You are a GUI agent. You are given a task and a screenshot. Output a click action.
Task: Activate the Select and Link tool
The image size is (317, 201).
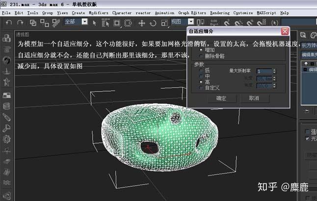(33, 23)
